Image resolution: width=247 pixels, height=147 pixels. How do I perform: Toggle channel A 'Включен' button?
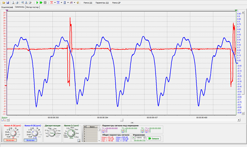tap(10, 140)
